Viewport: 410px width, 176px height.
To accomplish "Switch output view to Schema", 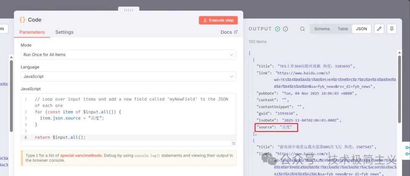I will click(x=322, y=29).
